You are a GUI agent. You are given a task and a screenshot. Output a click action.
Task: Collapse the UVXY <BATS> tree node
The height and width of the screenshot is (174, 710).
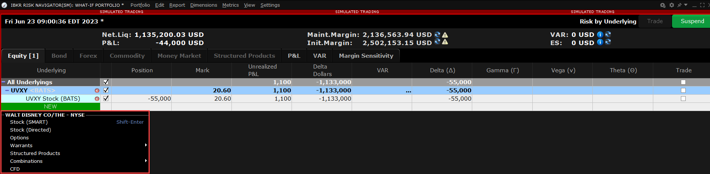7,90
